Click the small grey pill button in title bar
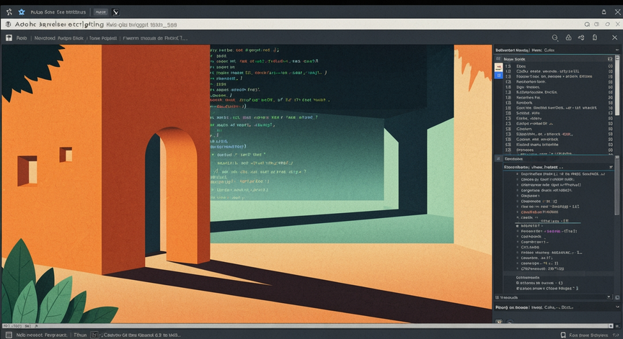 point(101,12)
